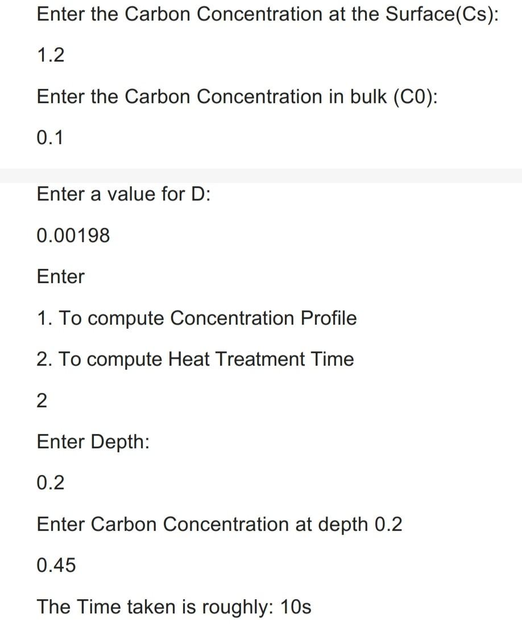The image size is (522, 643).
Task: Click the 'Enter Depth:' prompt
Action: click(x=93, y=443)
